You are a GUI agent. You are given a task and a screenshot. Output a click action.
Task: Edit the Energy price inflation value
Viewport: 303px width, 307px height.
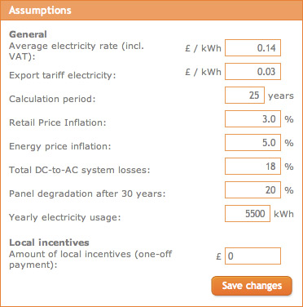point(253,143)
